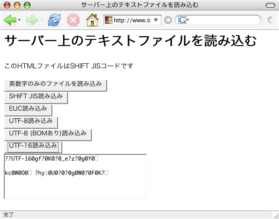Click inside the garbled text output area
This screenshot has height=219, width=279.
point(75,177)
